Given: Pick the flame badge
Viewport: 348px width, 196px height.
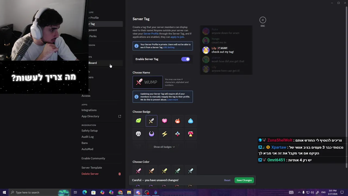Looking at the screenshot, I should (178, 121).
